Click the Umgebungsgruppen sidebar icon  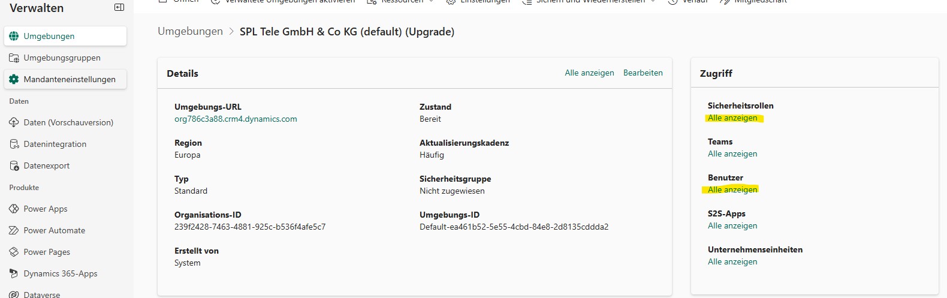pyautogui.click(x=14, y=58)
